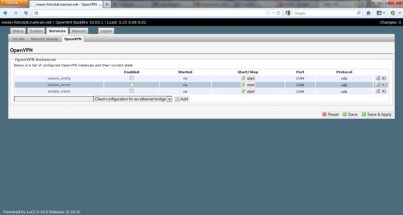Enable the sample_client checkbox
Screen dimensions: 403x215
point(132,91)
